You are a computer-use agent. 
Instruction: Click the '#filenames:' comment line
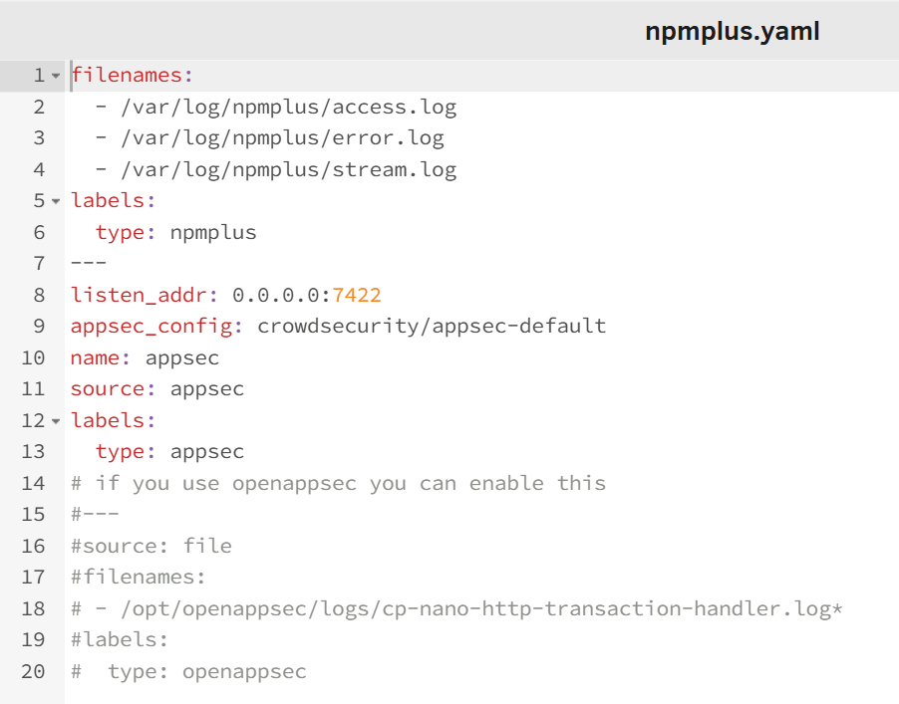pyautogui.click(x=138, y=577)
